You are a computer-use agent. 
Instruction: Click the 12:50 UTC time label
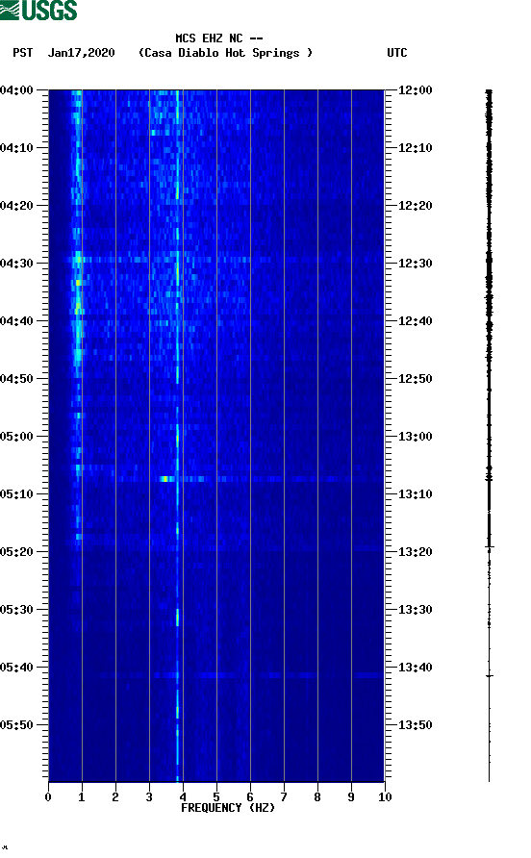point(416,379)
